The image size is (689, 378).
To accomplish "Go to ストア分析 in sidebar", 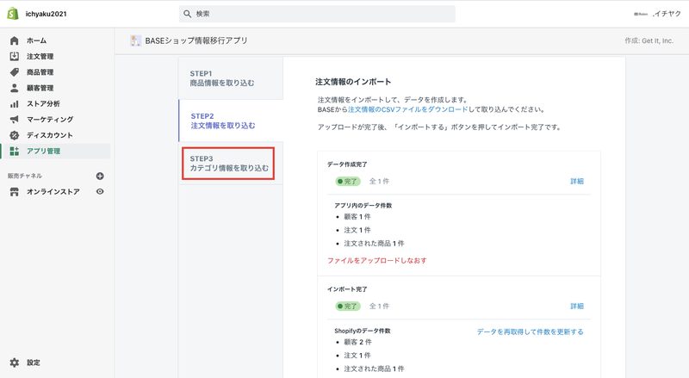I will [x=43, y=103].
